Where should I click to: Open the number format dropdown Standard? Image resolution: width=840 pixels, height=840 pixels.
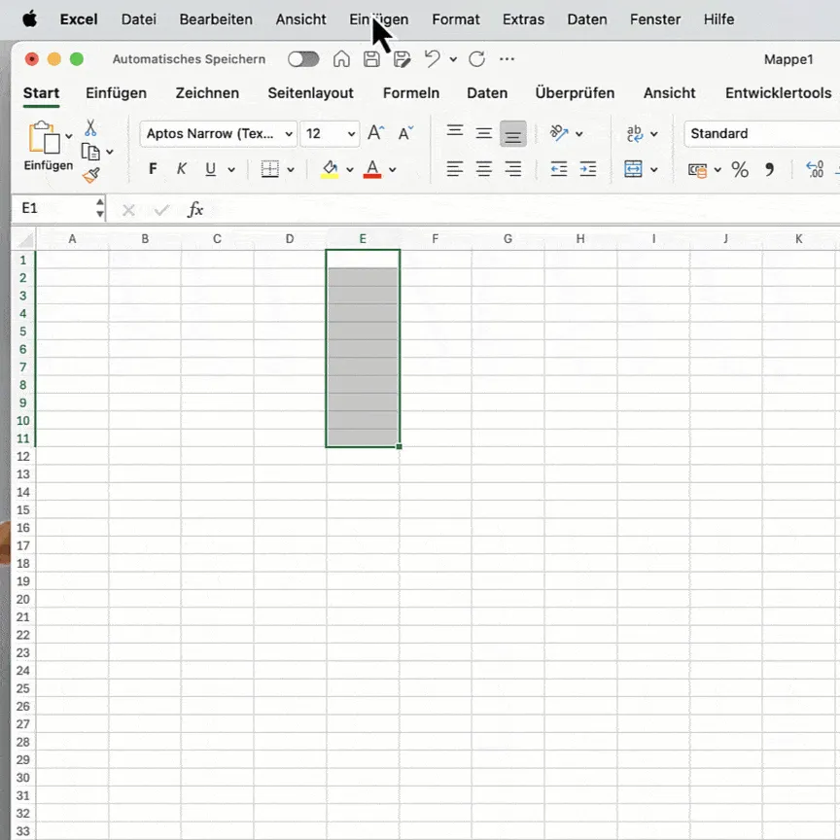(x=758, y=133)
